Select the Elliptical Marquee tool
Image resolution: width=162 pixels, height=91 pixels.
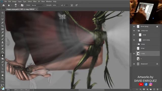(3, 16)
